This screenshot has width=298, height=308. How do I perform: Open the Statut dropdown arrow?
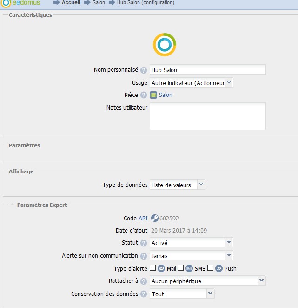point(229,242)
